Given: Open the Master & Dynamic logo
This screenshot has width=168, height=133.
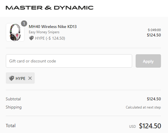Looking at the screenshot, I should pyautogui.click(x=50, y=8).
